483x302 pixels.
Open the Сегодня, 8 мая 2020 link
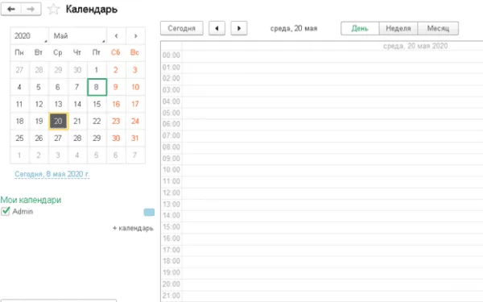(x=52, y=174)
